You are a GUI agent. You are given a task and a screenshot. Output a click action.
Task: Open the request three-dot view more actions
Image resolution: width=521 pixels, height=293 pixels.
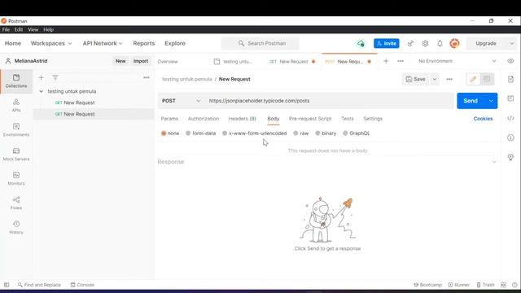(449, 79)
